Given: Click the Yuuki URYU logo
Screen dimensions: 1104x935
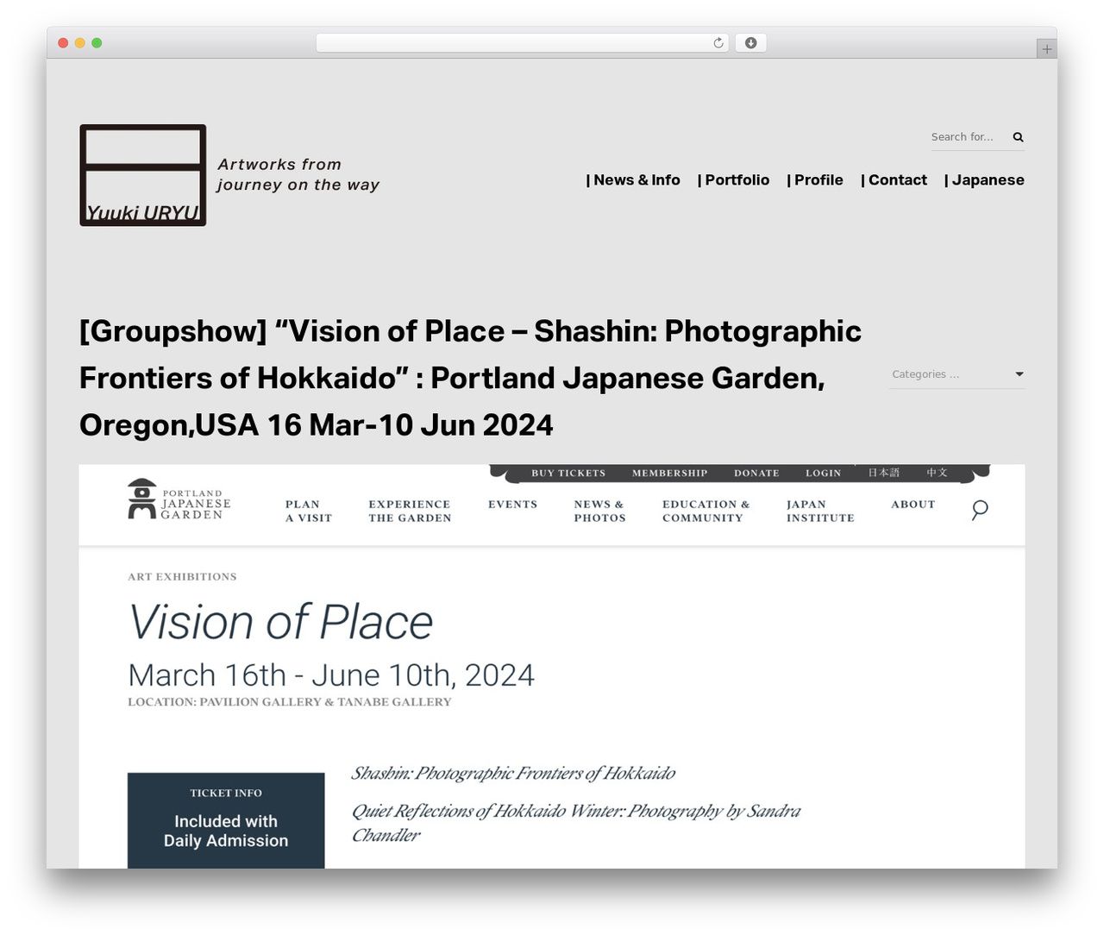Looking at the screenshot, I should (x=143, y=175).
